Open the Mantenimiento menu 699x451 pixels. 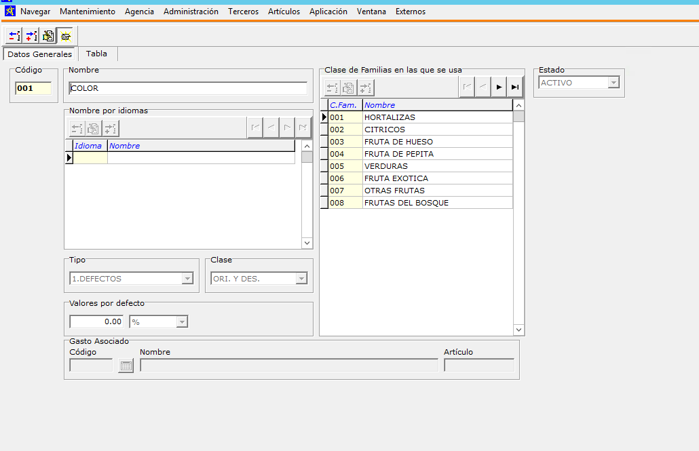coord(88,12)
